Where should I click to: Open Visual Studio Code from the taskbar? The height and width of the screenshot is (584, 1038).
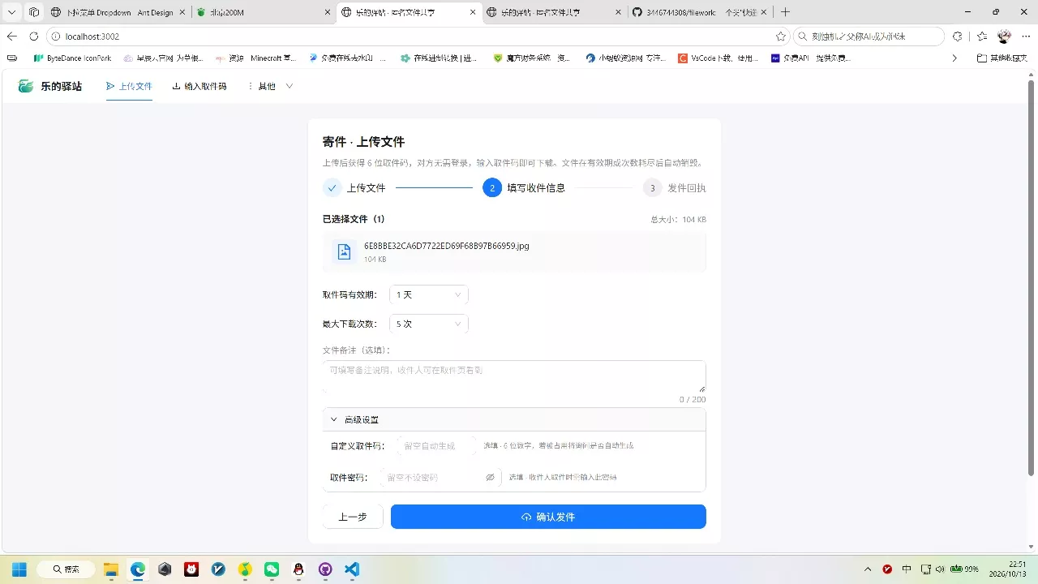pos(352,569)
